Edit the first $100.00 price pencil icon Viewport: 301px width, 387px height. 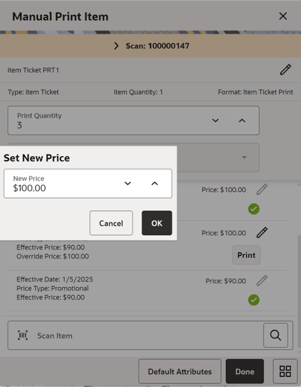tap(262, 190)
